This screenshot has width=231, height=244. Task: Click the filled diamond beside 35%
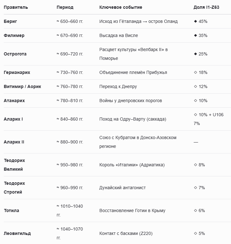196,35
